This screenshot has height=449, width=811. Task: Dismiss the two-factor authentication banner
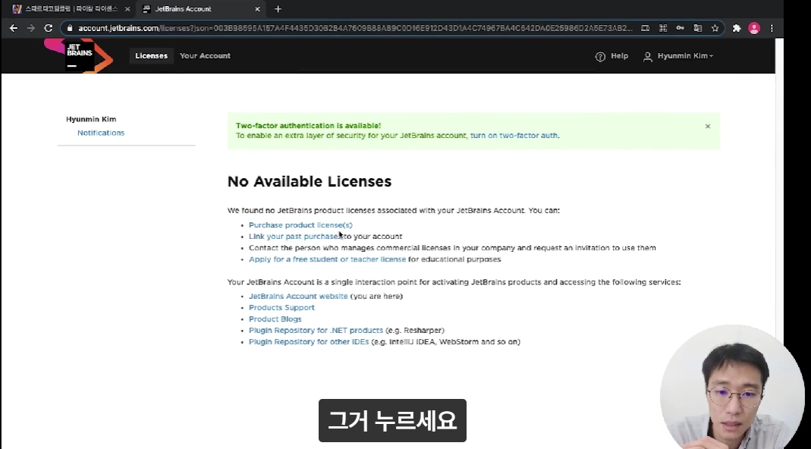tap(708, 126)
